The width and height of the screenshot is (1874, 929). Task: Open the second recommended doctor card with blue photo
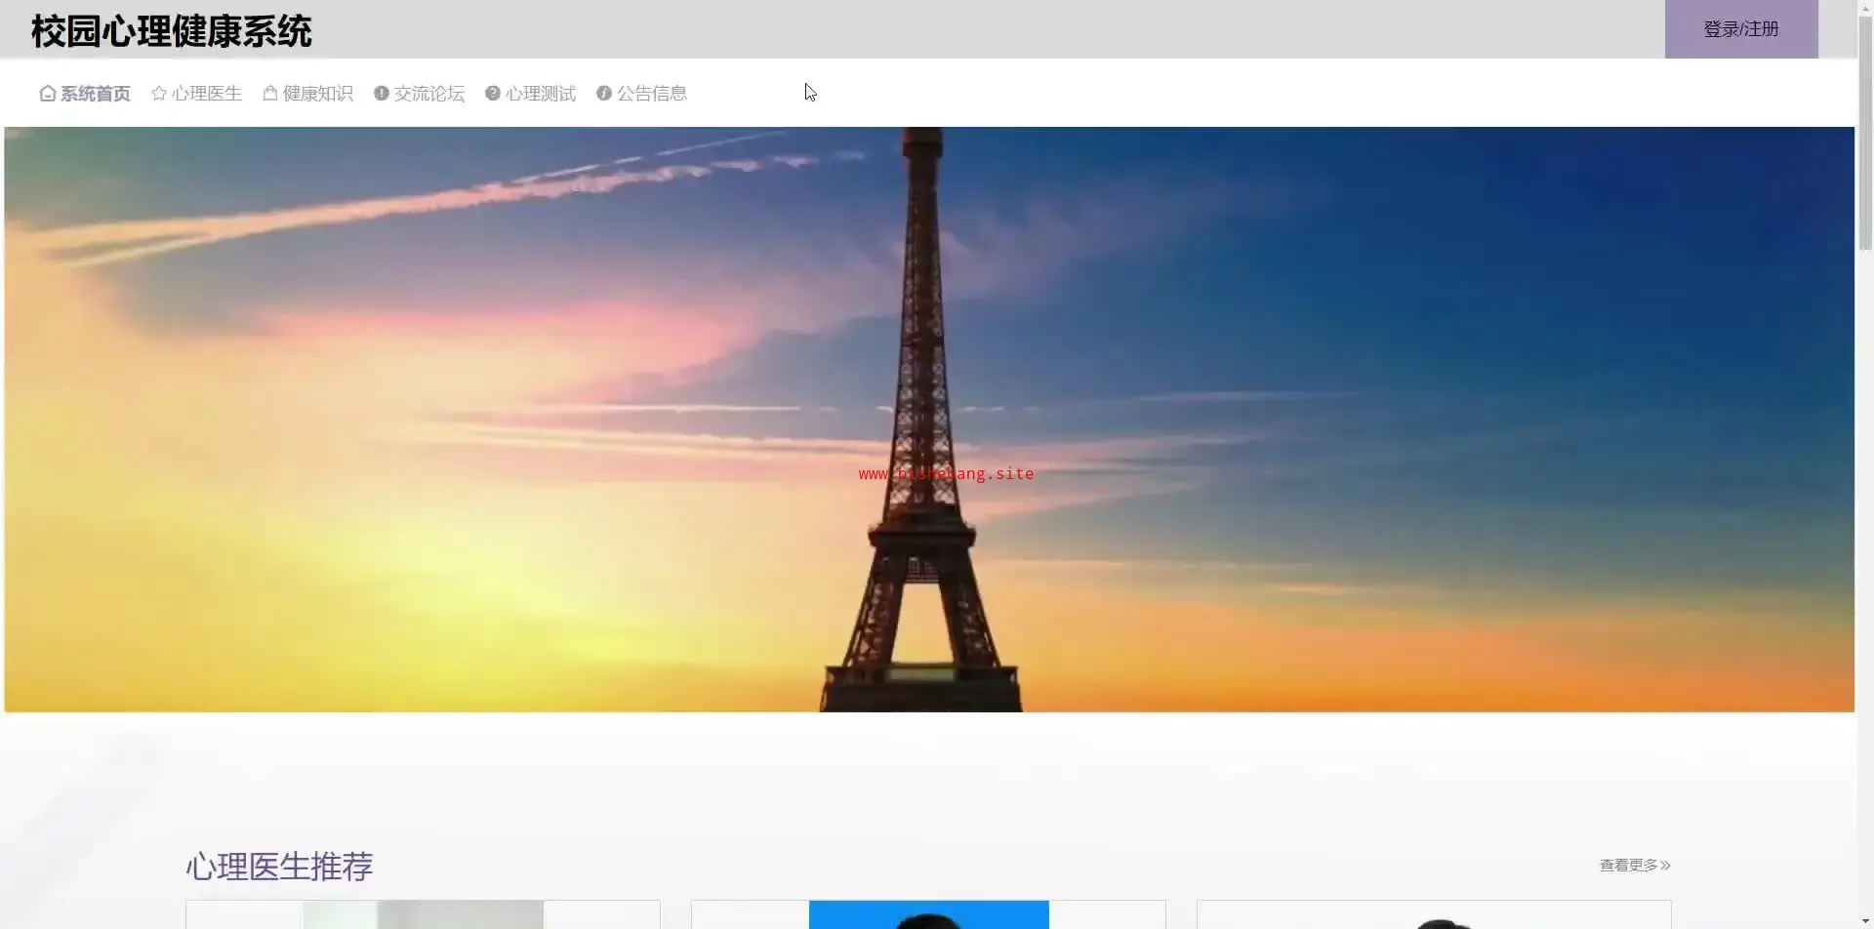(928, 914)
